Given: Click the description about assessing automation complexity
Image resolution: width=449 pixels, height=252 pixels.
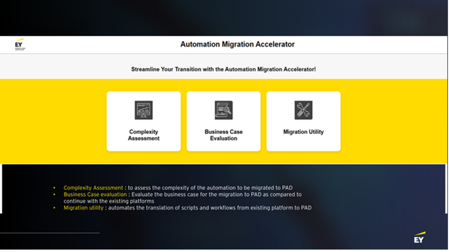Looking at the screenshot, I should pyautogui.click(x=210, y=188).
